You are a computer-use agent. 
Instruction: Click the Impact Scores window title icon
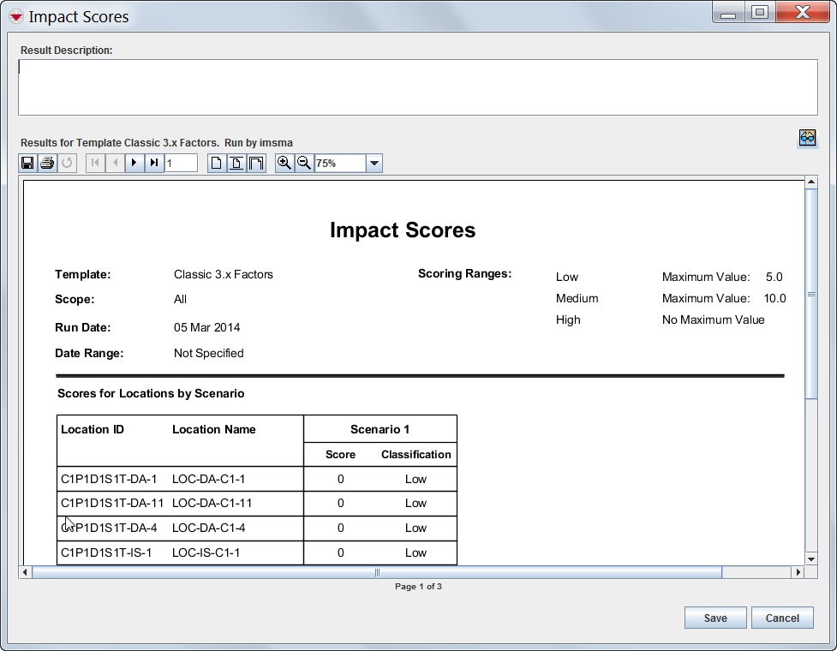(x=15, y=16)
